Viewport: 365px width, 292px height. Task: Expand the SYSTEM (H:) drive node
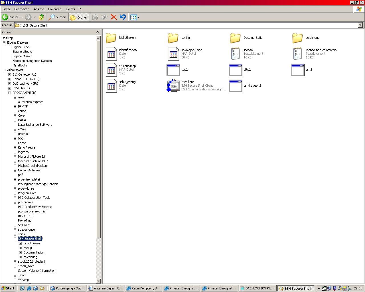pyautogui.click(x=9, y=88)
